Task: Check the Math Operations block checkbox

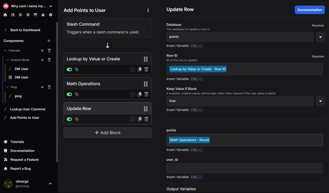Action: pyautogui.click(x=132, y=94)
